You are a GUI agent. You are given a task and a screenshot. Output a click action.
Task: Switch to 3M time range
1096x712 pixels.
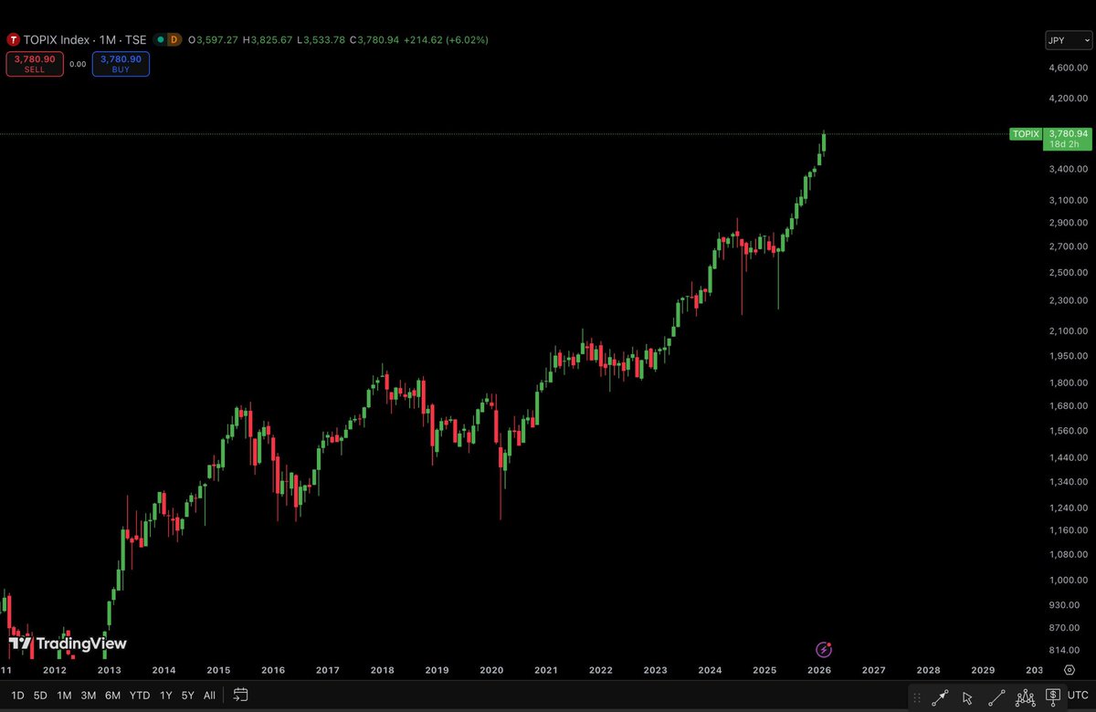pos(89,695)
